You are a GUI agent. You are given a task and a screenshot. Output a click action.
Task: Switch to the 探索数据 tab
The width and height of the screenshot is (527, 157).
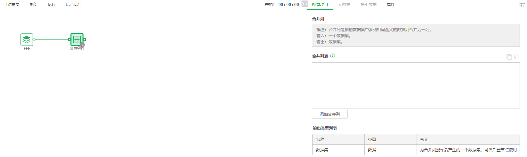pos(368,5)
